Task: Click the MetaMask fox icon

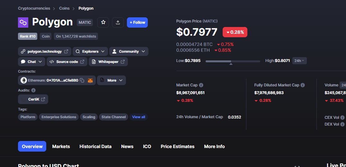Action: [90, 80]
